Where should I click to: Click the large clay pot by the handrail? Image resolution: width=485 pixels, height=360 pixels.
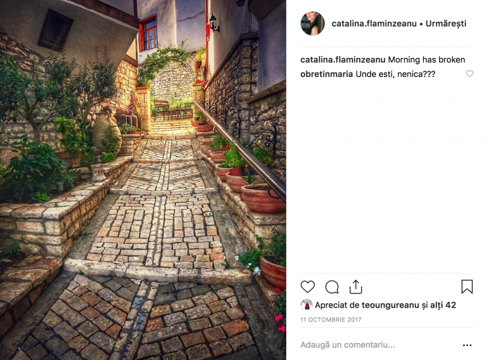262,199
